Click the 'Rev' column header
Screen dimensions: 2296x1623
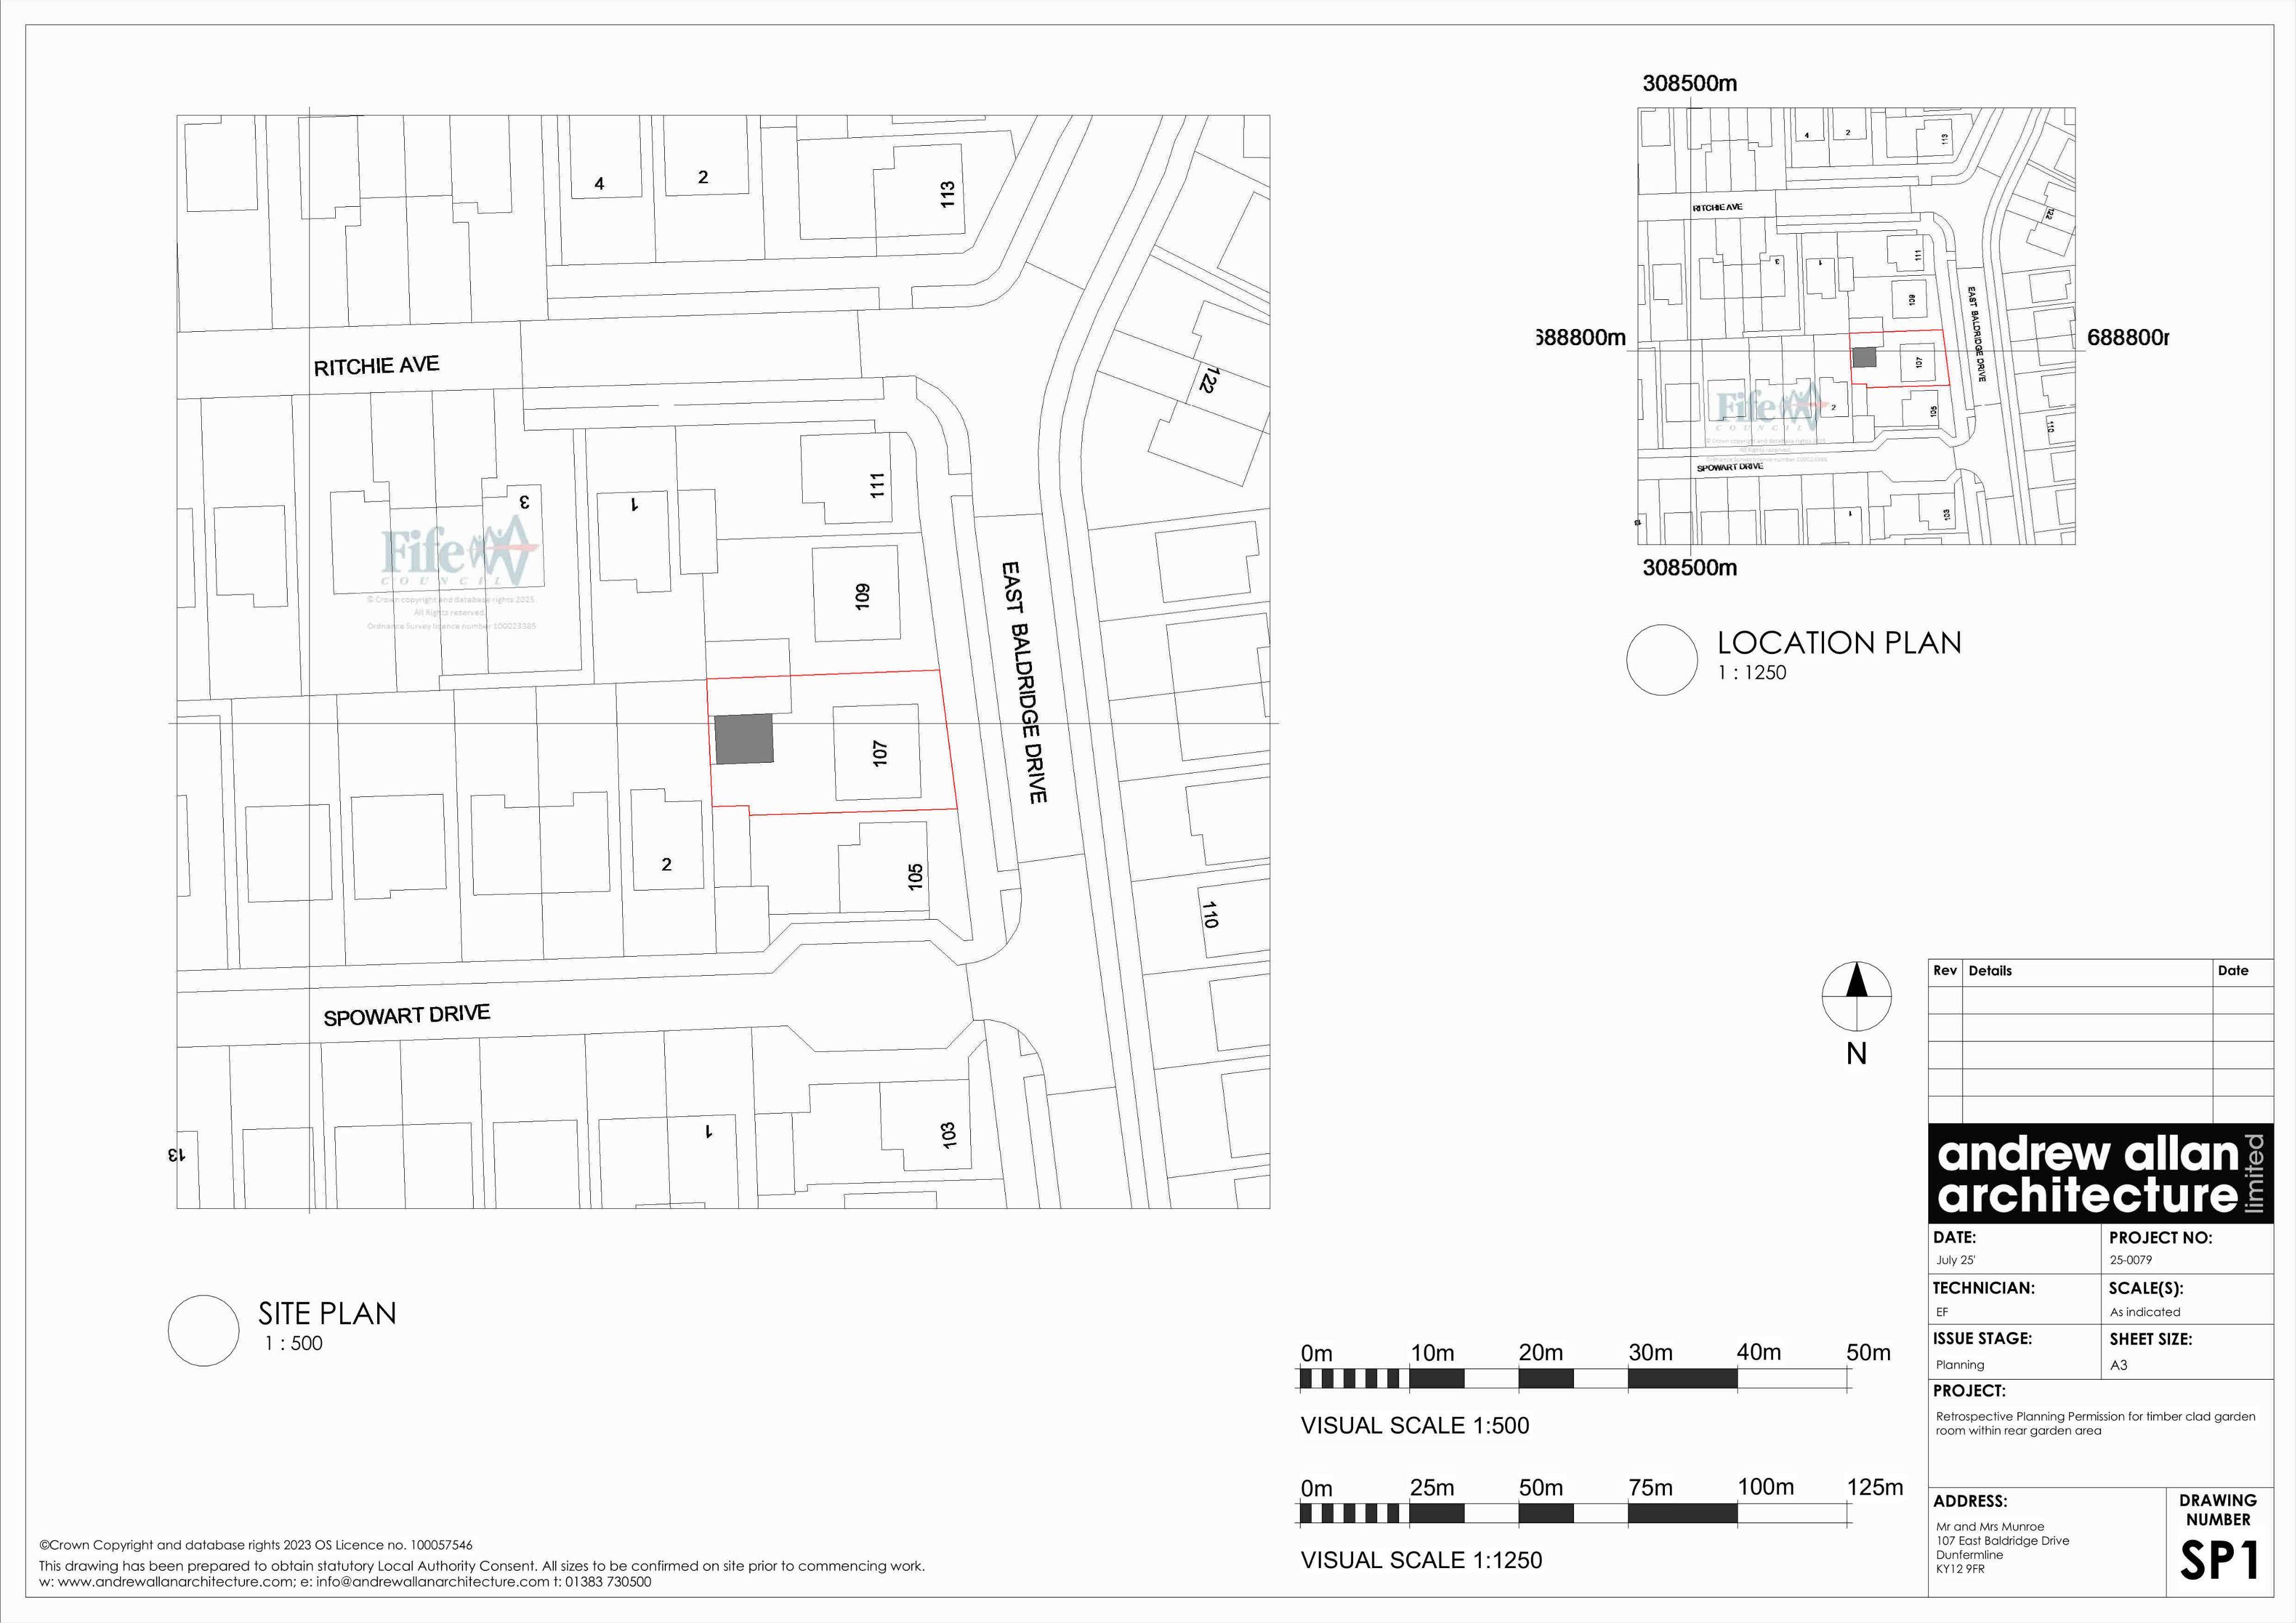1945,970
